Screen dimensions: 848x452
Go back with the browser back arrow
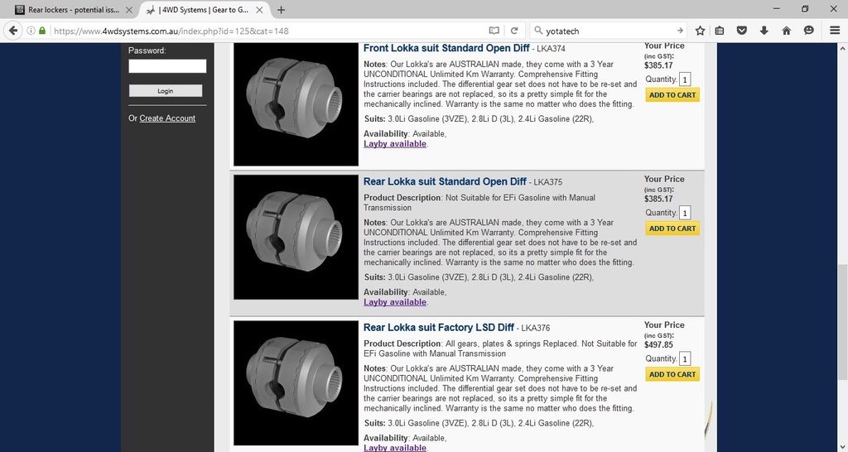13,31
